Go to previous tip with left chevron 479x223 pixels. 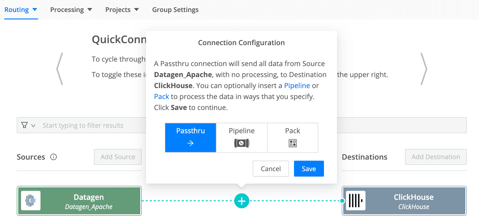(60, 69)
